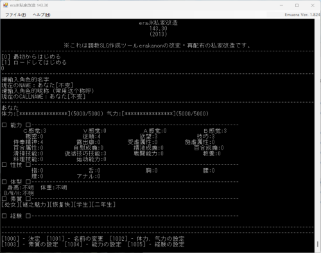
Task: Click the 说话技巧技能:3 stat
Action: pyautogui.click(x=85, y=153)
